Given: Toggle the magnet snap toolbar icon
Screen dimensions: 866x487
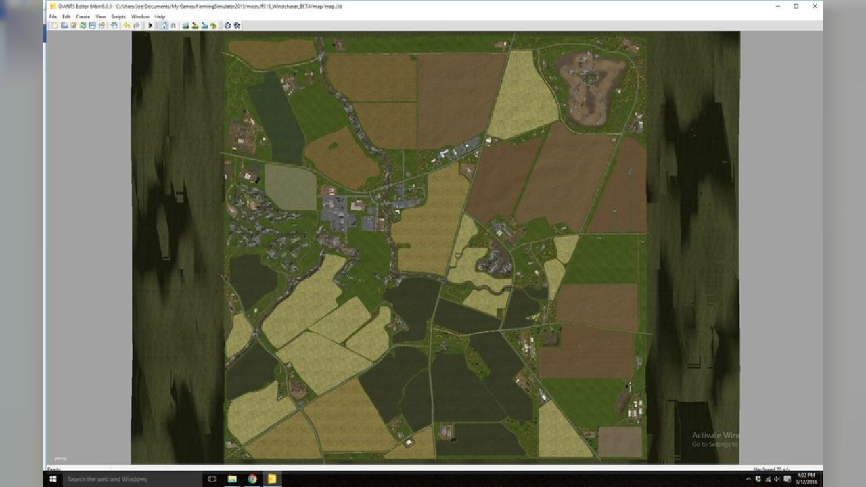Looking at the screenshot, I should coord(173,26).
